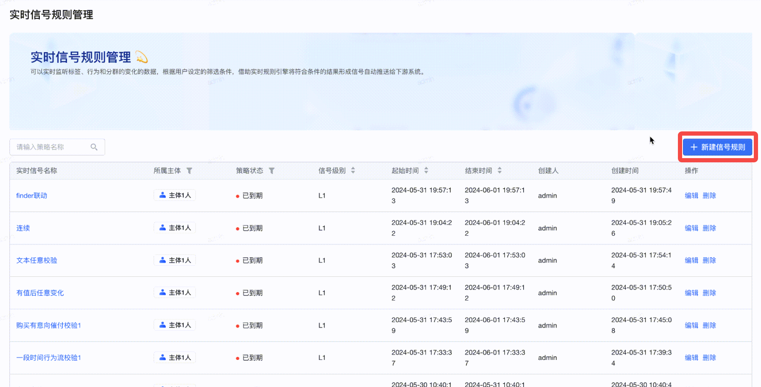The height and width of the screenshot is (387, 761).
Task: Click the top page title 实时信号规则管理
Action: pos(51,15)
